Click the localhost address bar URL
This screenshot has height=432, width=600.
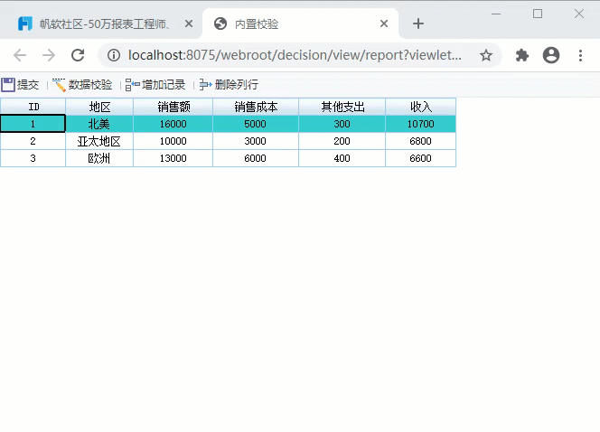pyautogui.click(x=295, y=55)
